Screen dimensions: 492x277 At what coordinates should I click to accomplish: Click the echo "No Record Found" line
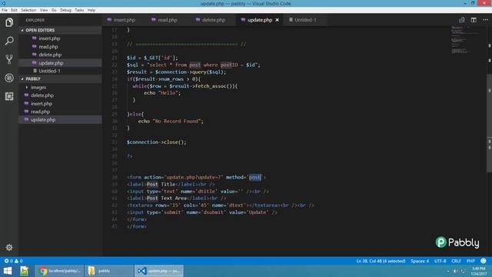click(x=171, y=122)
